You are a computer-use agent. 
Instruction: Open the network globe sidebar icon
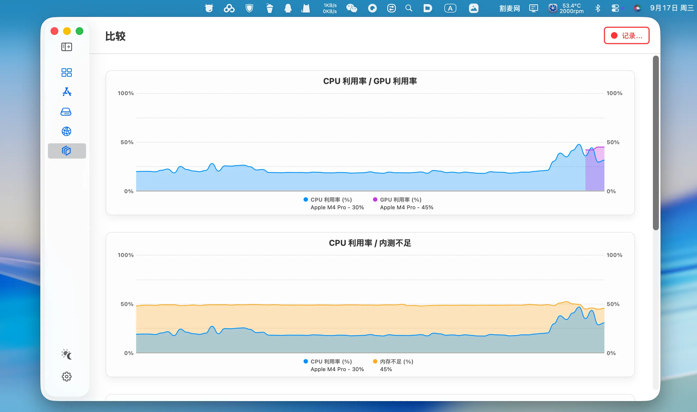pos(66,131)
